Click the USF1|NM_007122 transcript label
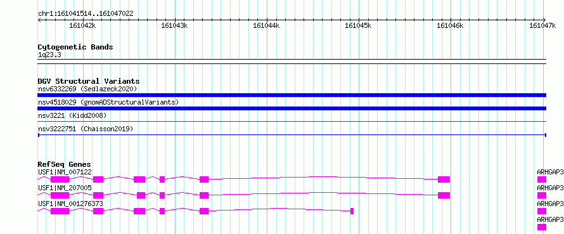564x234 pixels. click(65, 172)
